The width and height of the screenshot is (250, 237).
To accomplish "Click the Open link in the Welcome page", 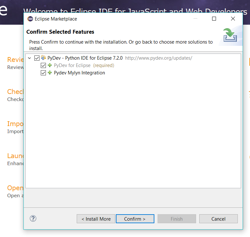I will pyautogui.click(x=15, y=188).
